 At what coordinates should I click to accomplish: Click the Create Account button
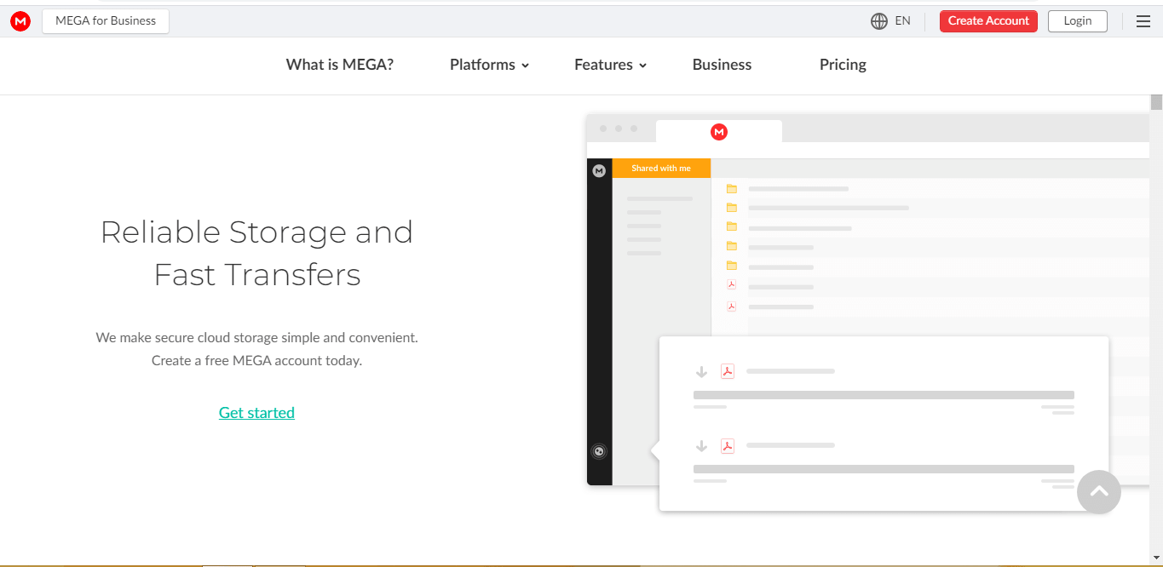[988, 21]
